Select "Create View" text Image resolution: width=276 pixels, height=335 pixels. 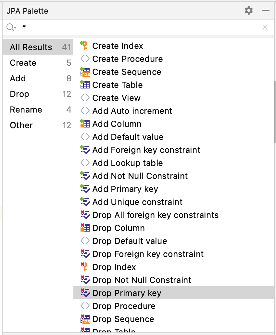coord(117,98)
